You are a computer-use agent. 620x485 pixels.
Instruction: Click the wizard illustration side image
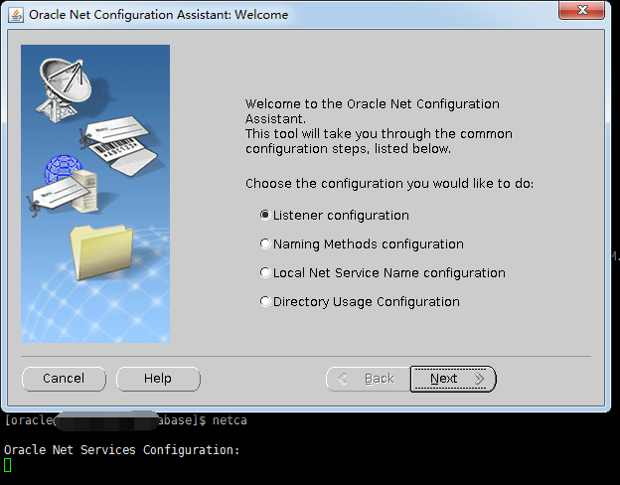(x=95, y=194)
